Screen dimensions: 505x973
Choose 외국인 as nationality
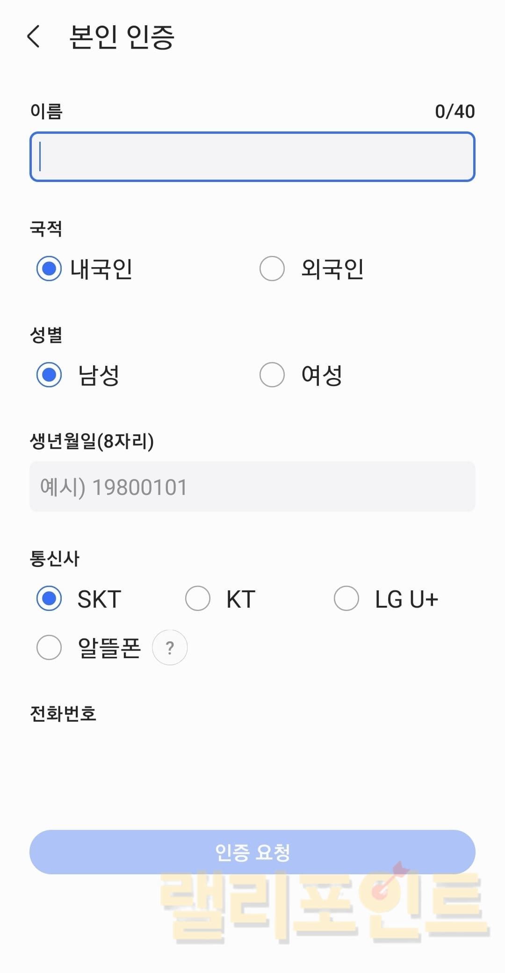point(272,269)
